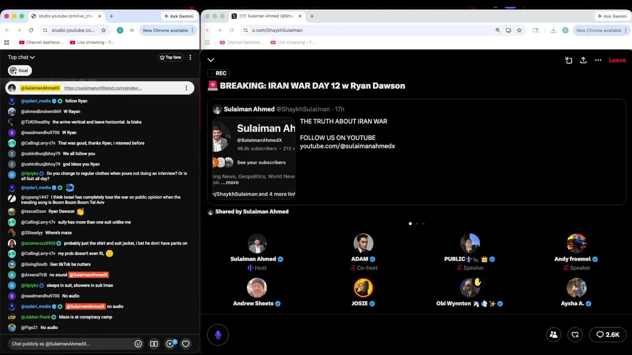Click install app icon in X address bar
Viewport: 632px width, 355px height.
click(x=509, y=30)
